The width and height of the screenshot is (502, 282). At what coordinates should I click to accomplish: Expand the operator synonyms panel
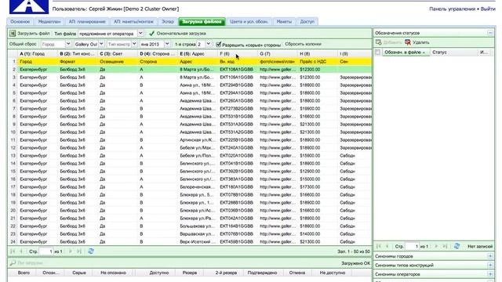point(490,274)
